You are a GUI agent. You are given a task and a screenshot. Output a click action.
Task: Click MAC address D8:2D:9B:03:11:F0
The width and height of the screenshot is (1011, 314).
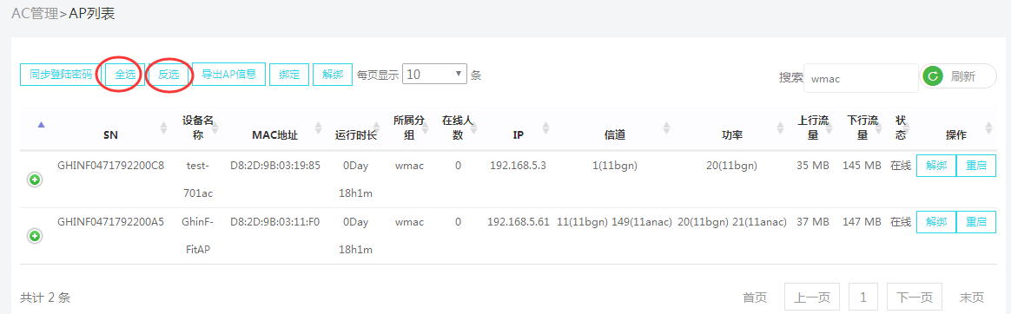tap(275, 222)
